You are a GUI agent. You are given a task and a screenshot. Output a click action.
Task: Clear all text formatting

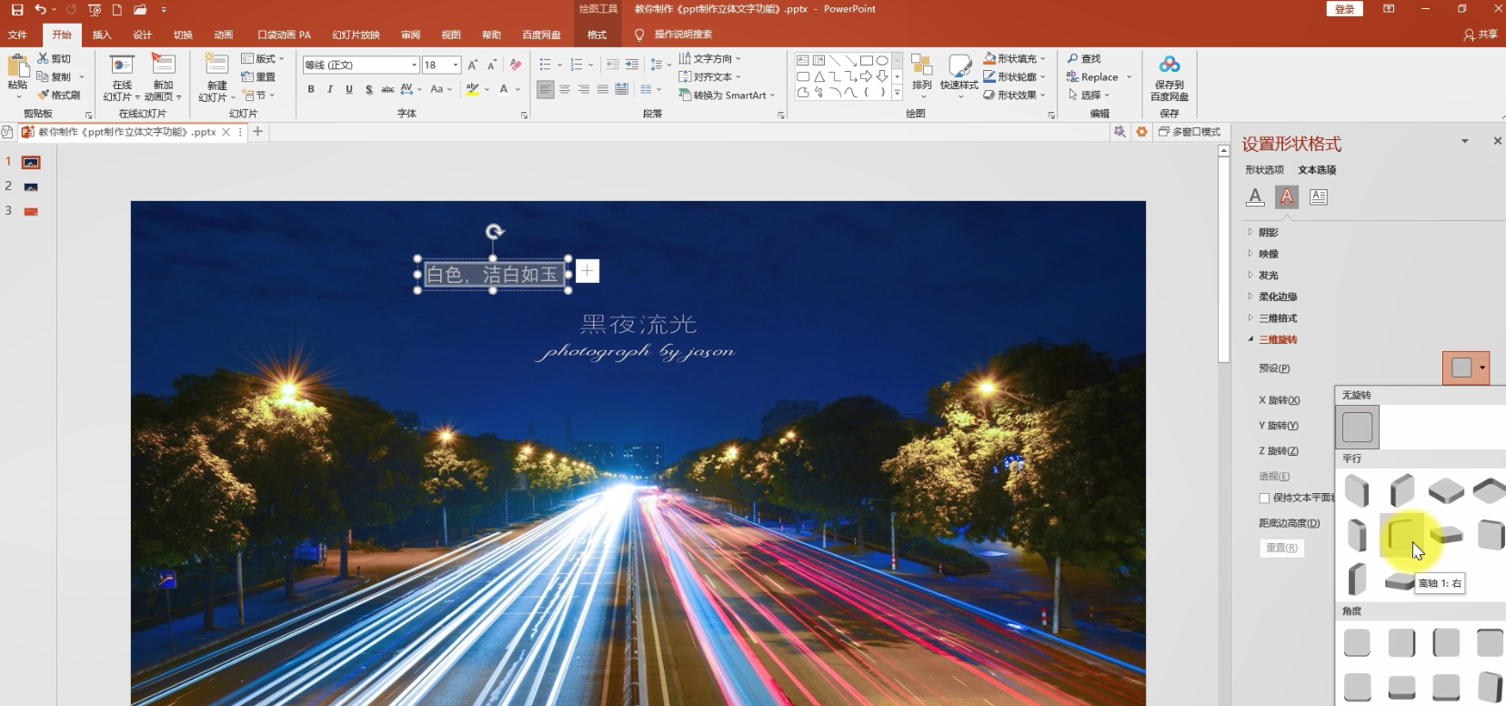[516, 65]
